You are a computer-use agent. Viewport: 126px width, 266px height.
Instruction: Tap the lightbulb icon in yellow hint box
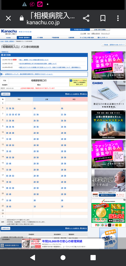point(71,81)
